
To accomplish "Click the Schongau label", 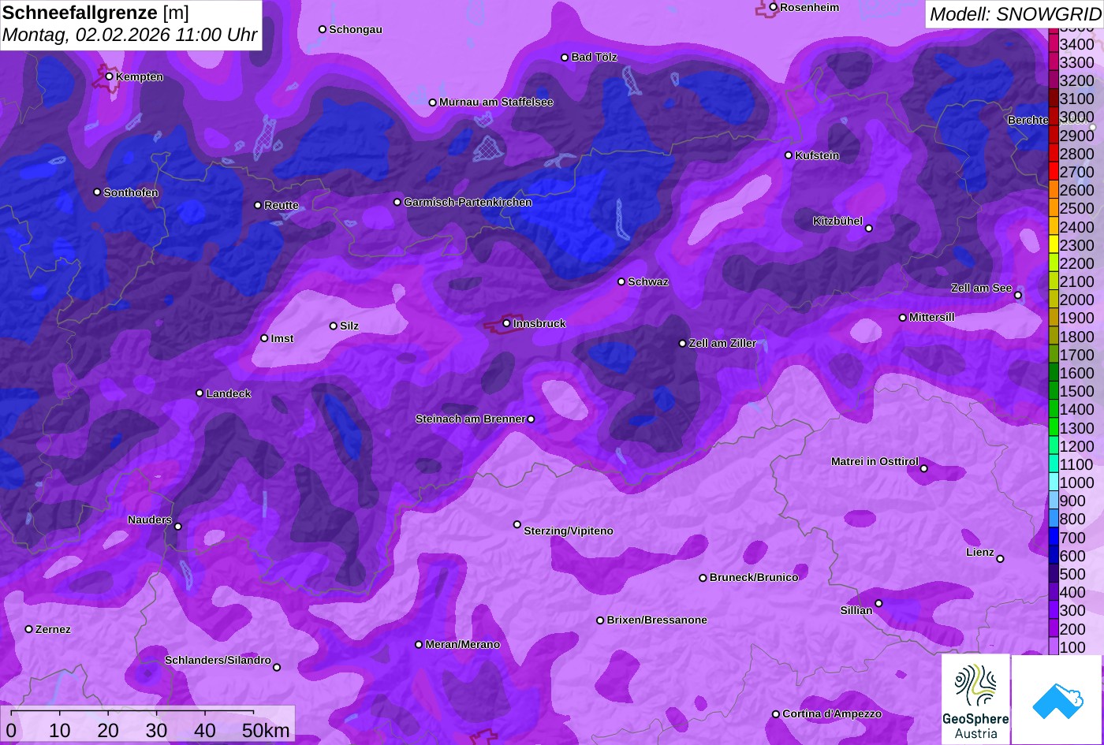I will pos(356,30).
